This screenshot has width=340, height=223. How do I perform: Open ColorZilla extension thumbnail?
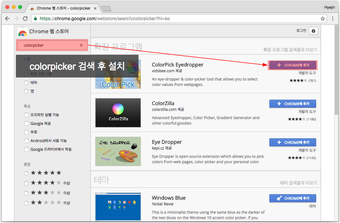click(118, 113)
